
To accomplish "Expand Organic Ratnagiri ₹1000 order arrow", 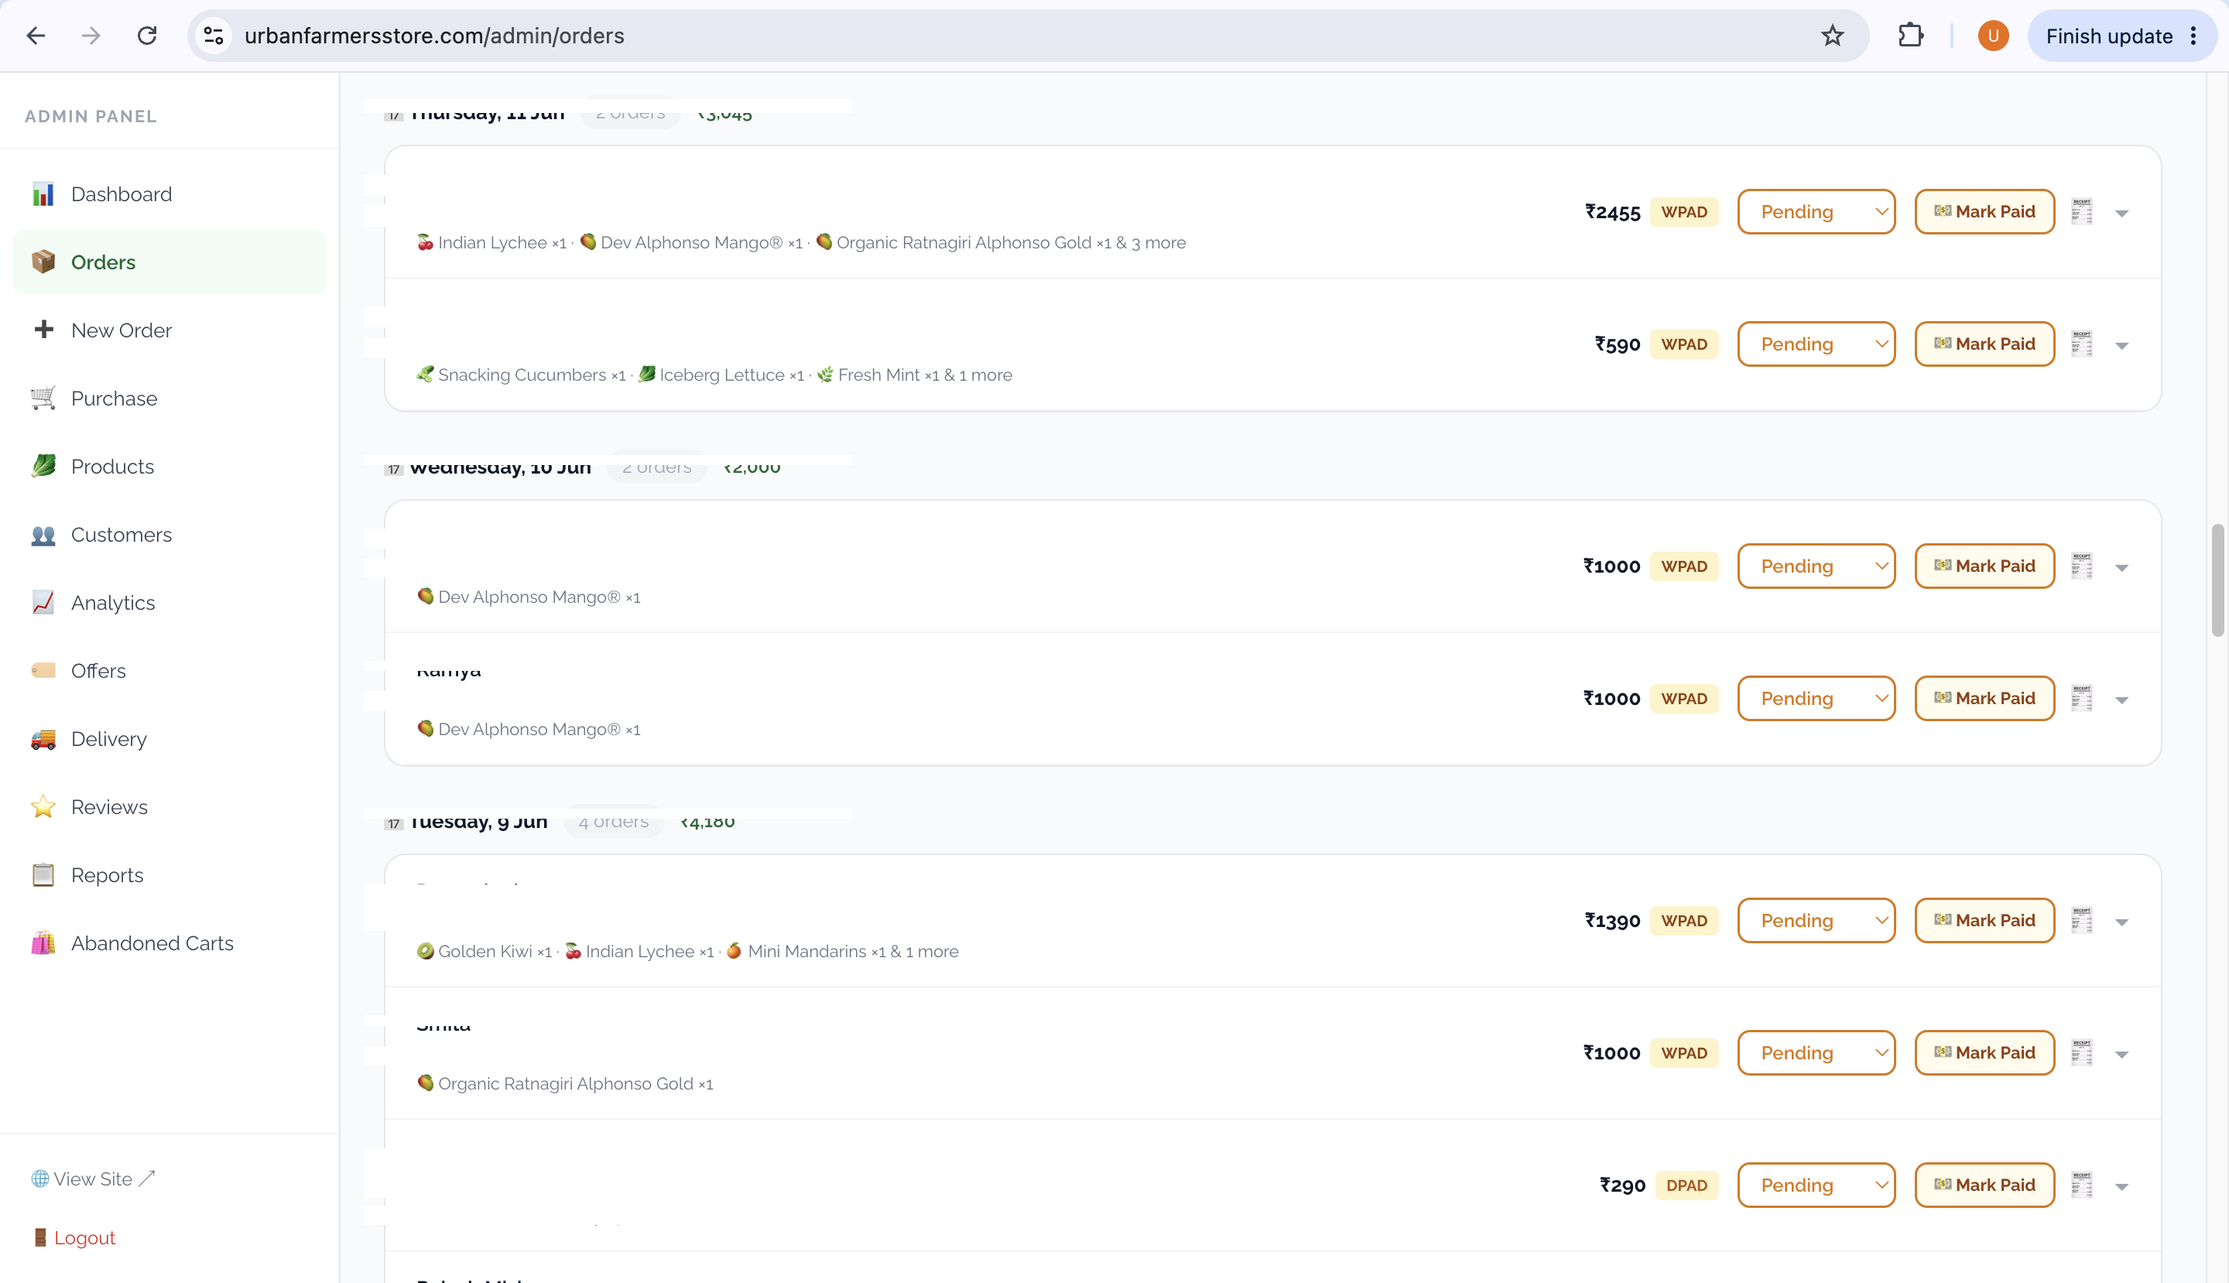I will (x=2121, y=1054).
